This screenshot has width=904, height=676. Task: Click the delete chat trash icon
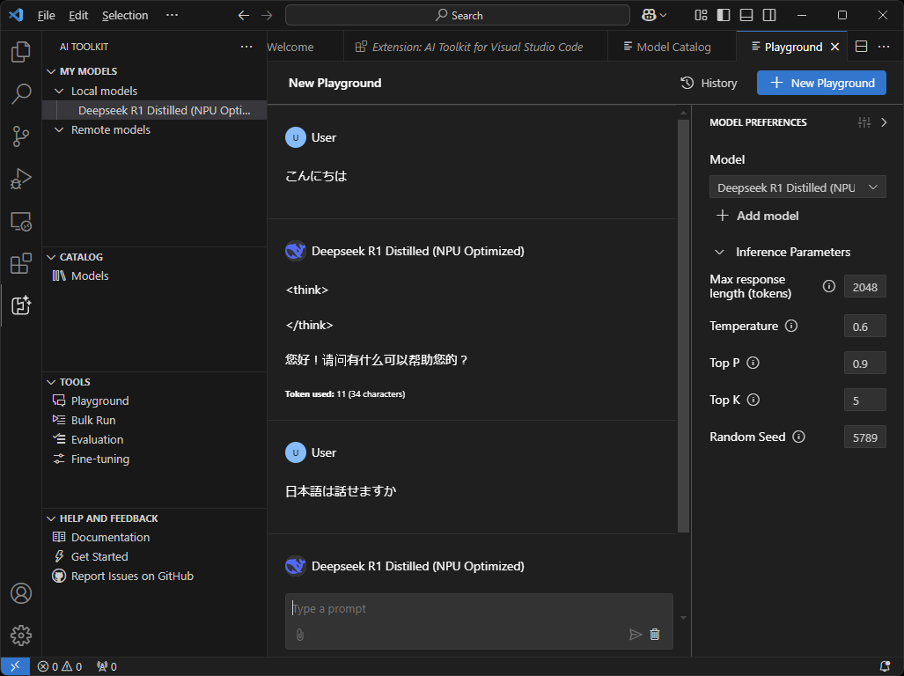655,634
